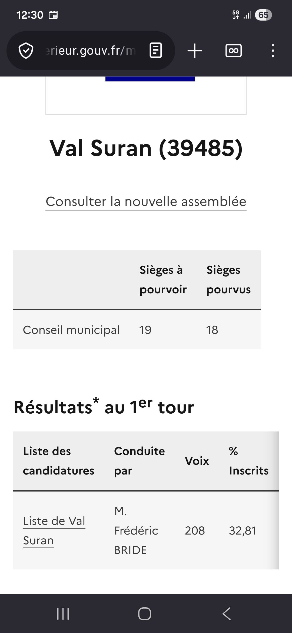Viewport: 292px width, 633px height.
Task: Tap the "% Inscrits" column header
Action: click(248, 461)
